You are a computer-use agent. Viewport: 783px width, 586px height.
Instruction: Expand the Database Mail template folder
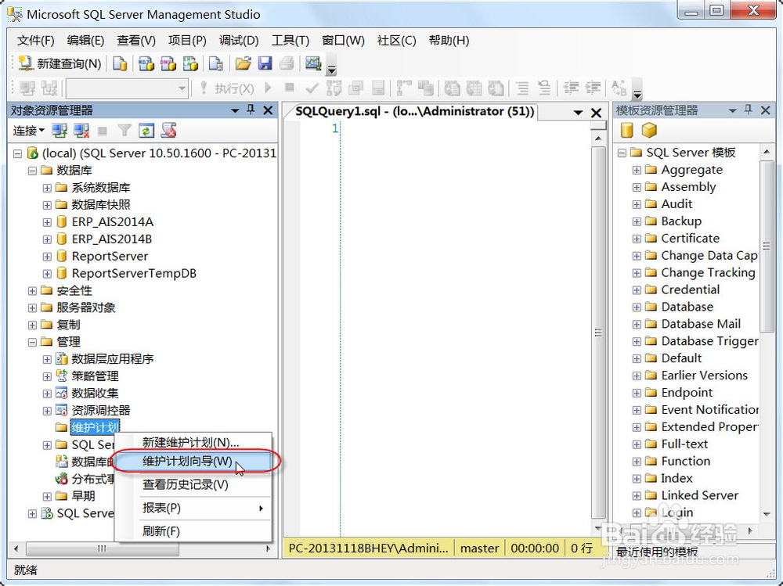point(637,325)
